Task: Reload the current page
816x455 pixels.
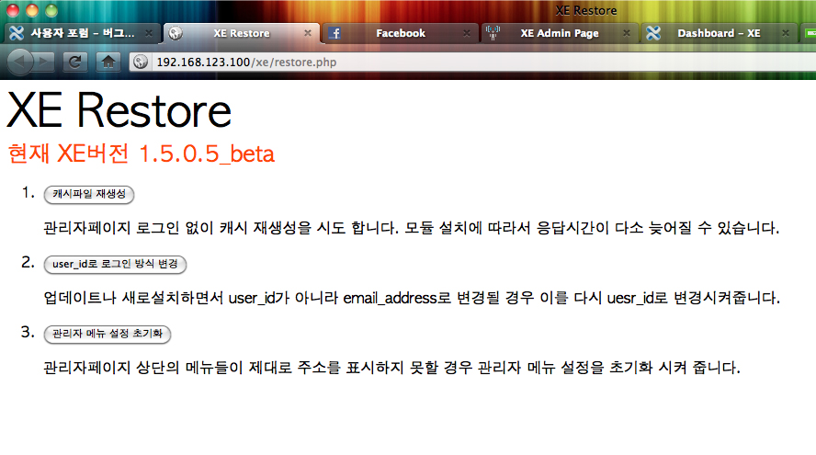Action: tap(75, 62)
